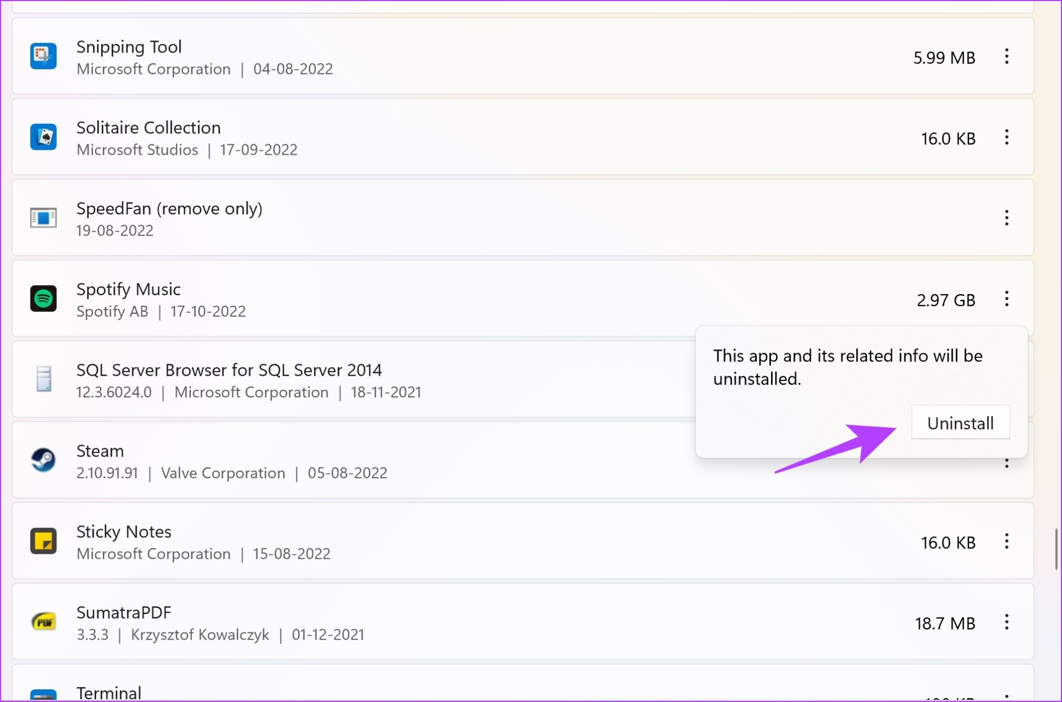
Task: Select the Steam app name
Action: [100, 450]
